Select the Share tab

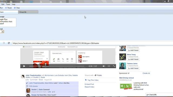(x=9, y=12)
